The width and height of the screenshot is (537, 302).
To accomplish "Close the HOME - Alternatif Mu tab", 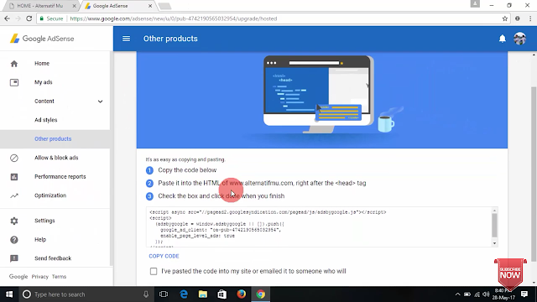I will pos(75,6).
